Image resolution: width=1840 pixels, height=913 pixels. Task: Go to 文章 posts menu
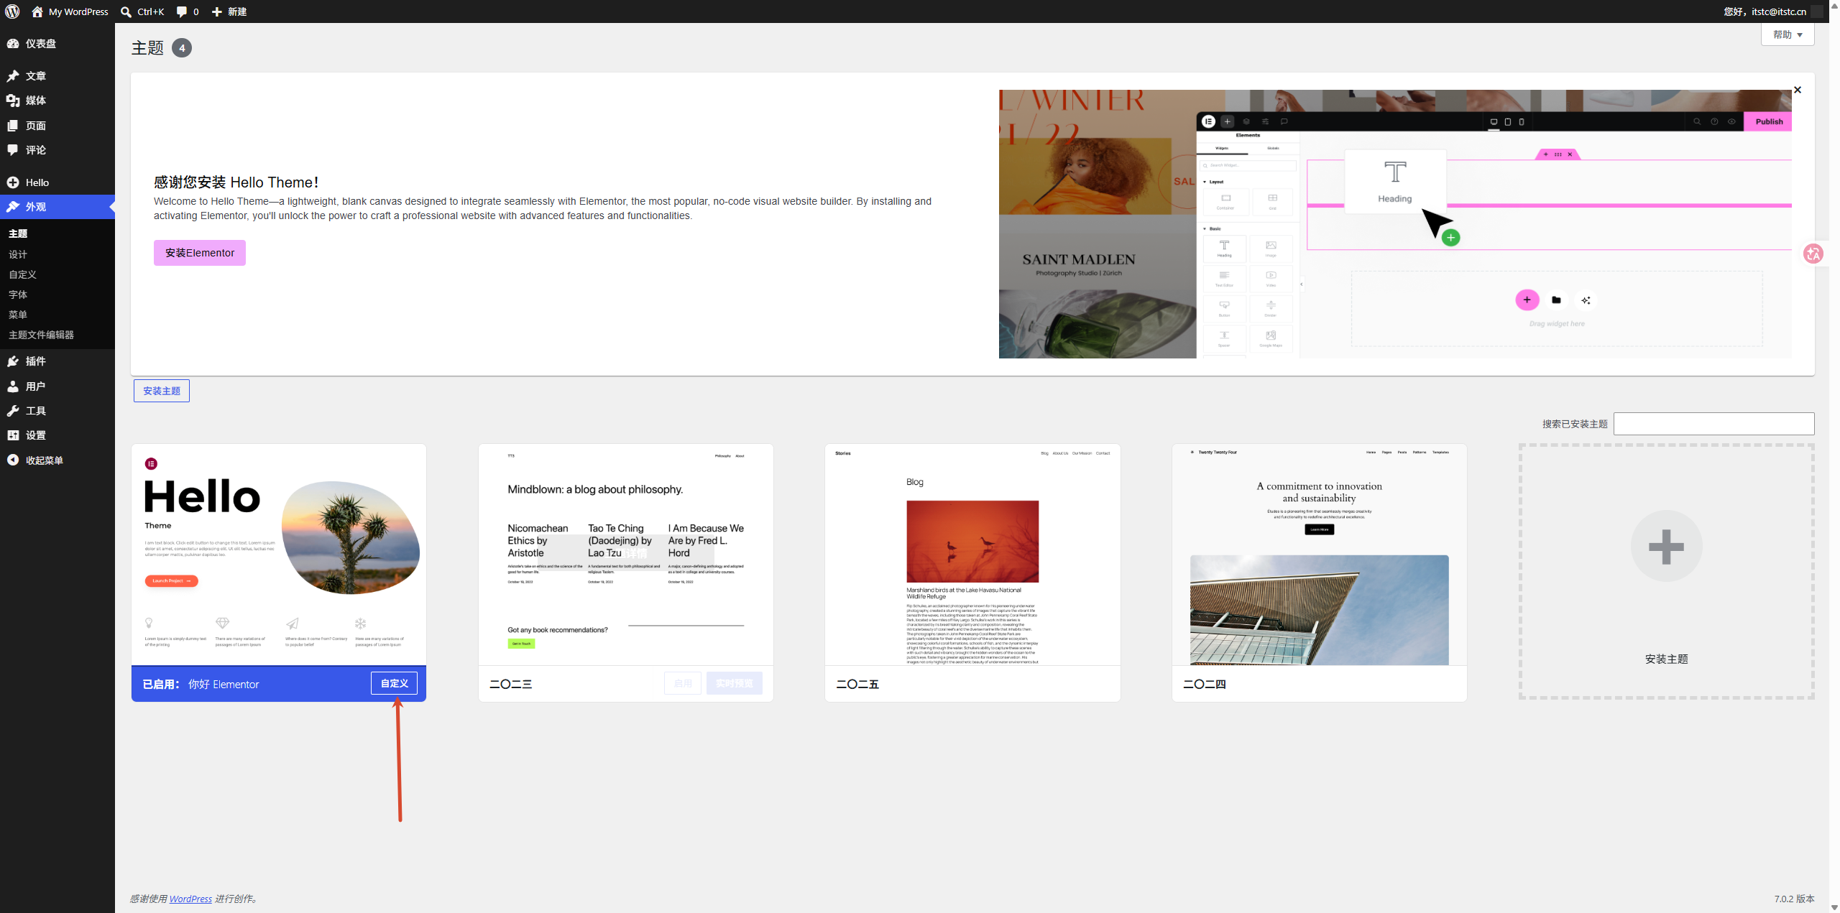click(57, 76)
